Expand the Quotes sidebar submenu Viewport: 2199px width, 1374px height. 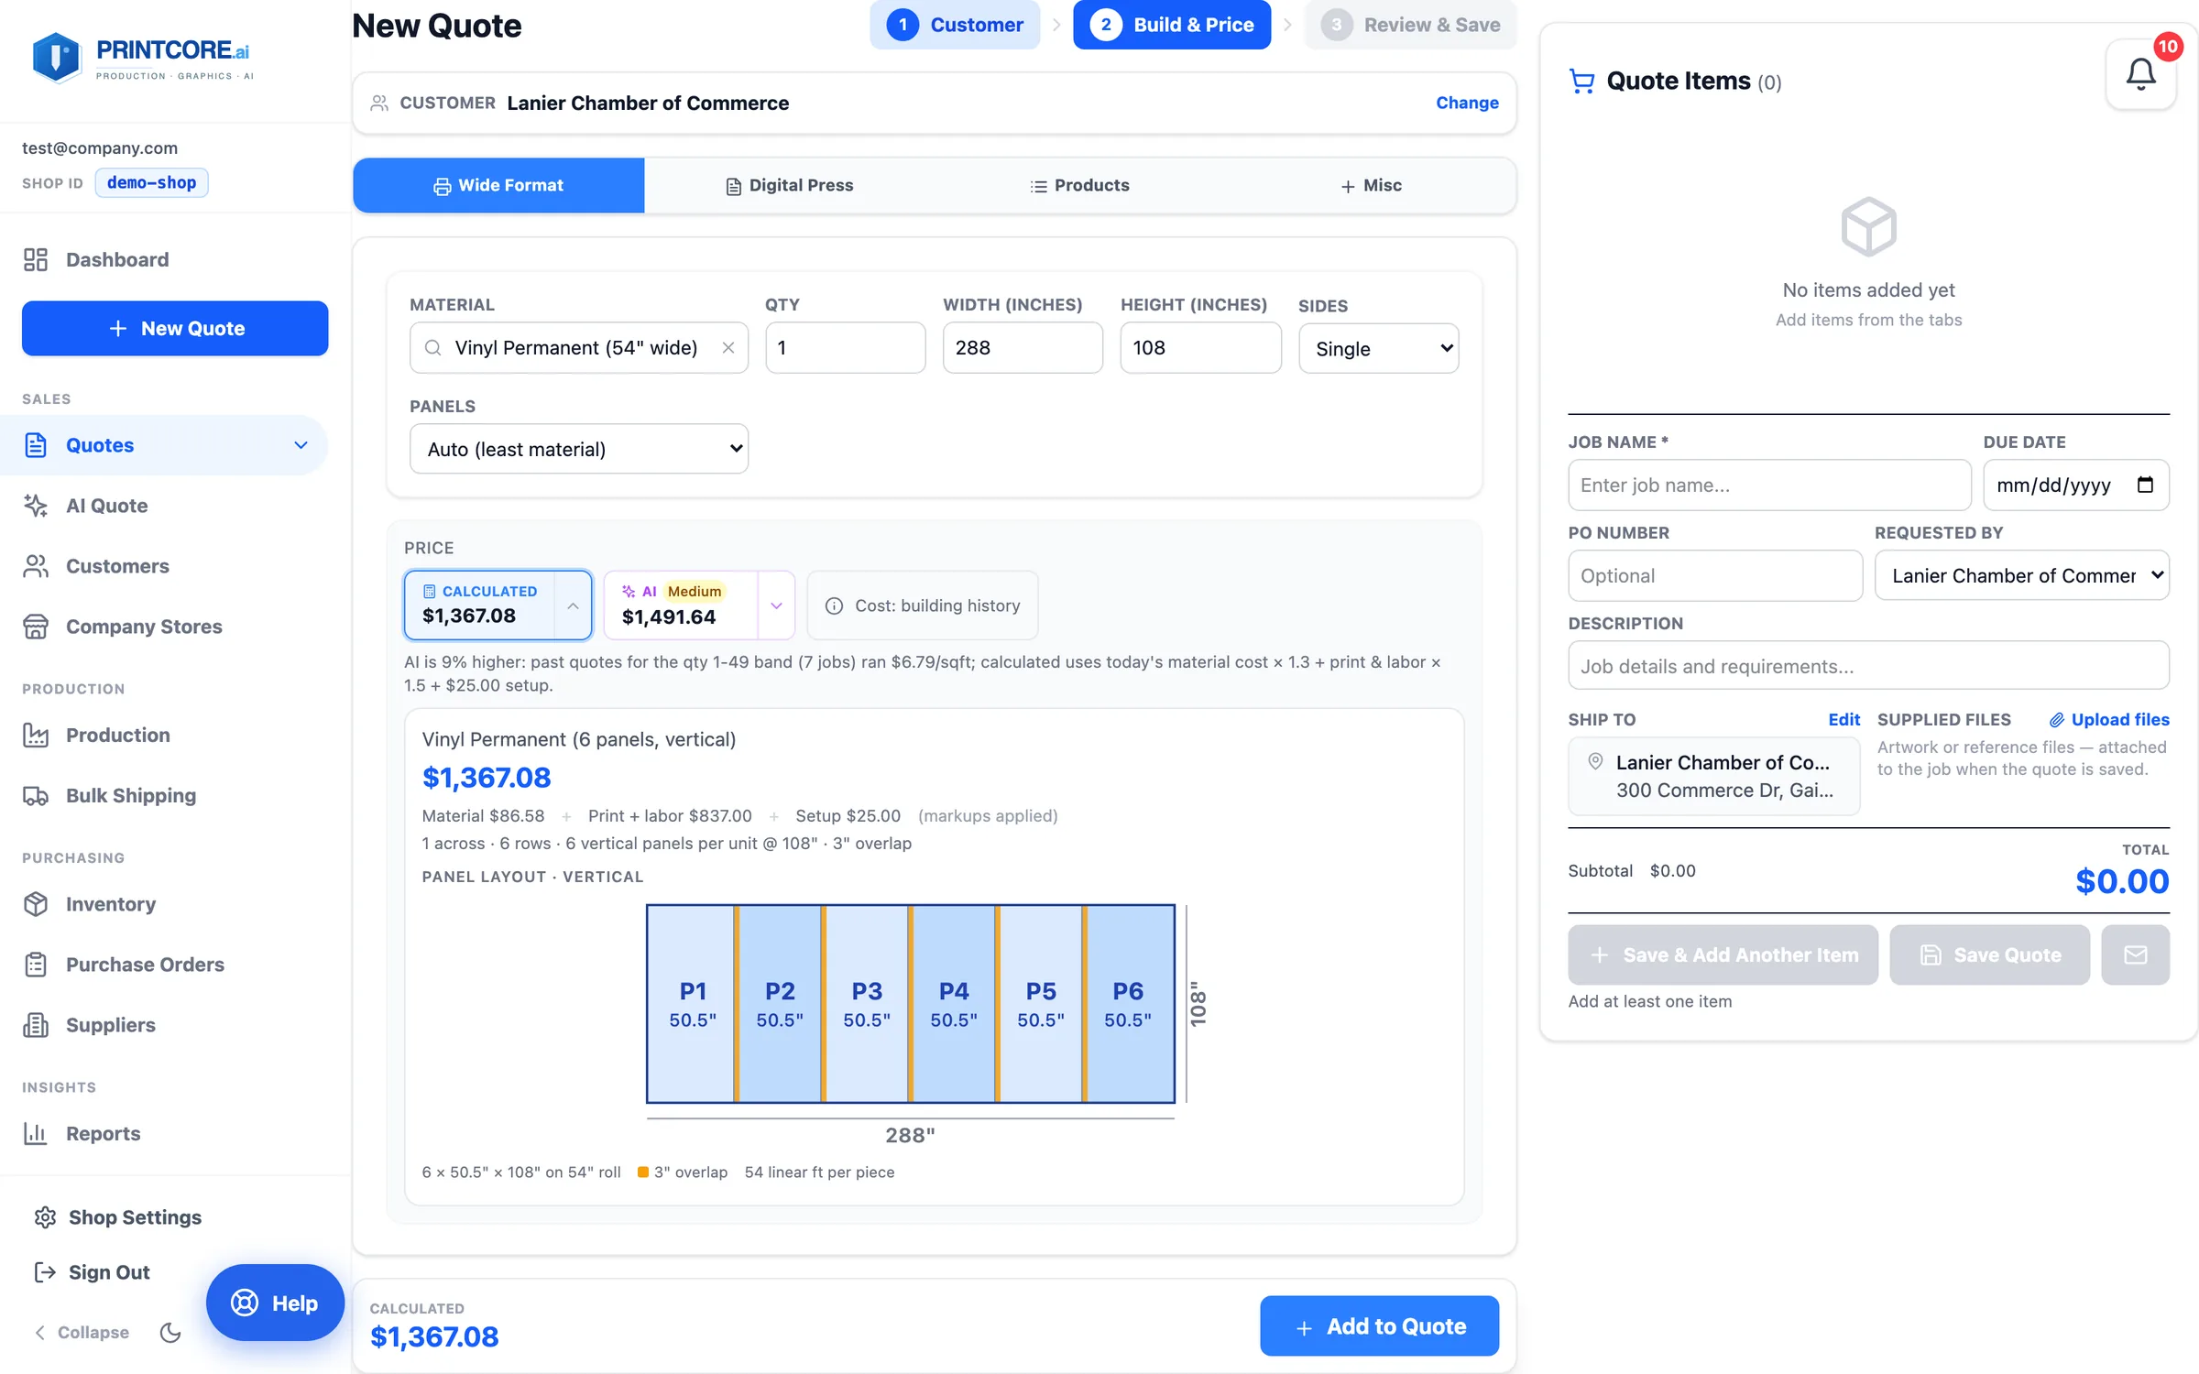point(301,445)
